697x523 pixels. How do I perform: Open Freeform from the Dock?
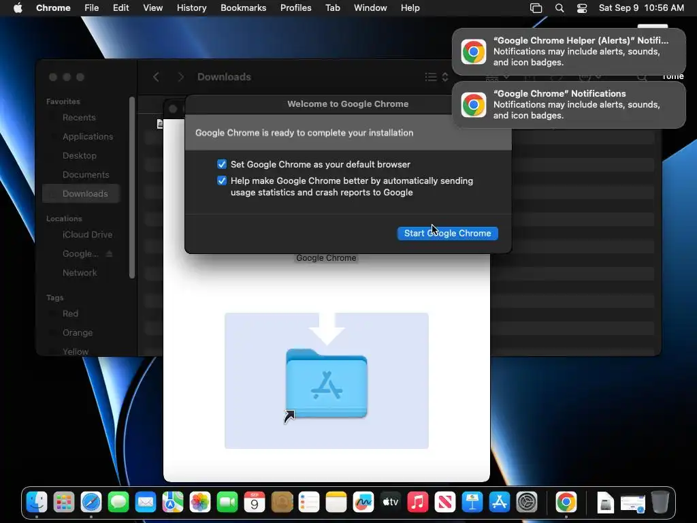(363, 503)
